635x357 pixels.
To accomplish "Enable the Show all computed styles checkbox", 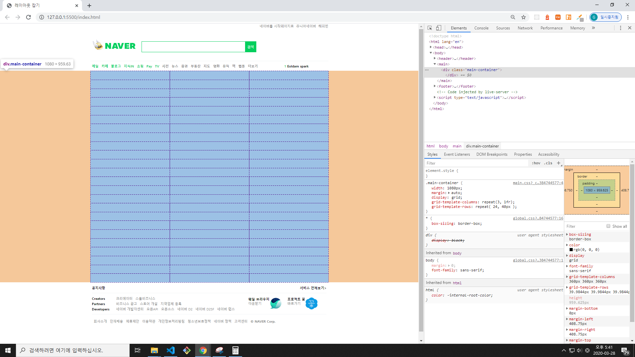I will click(608, 226).
